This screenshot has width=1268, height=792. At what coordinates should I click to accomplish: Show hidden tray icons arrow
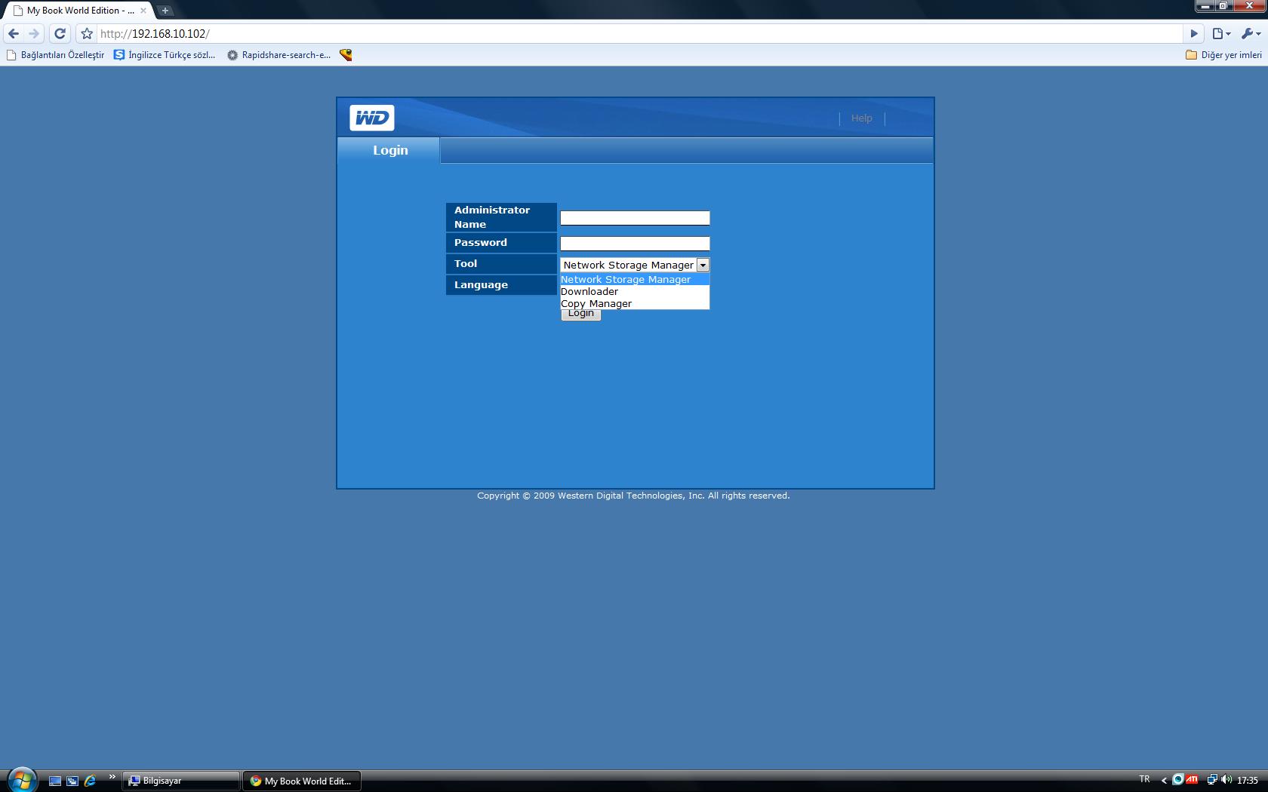coord(1164,780)
